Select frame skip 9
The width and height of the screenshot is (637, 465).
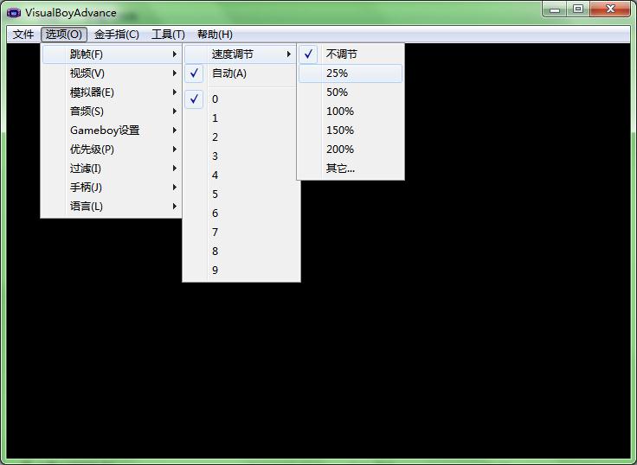click(241, 271)
